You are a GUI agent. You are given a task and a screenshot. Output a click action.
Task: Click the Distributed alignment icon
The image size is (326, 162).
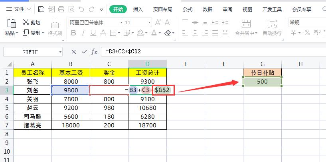[x=225, y=33]
